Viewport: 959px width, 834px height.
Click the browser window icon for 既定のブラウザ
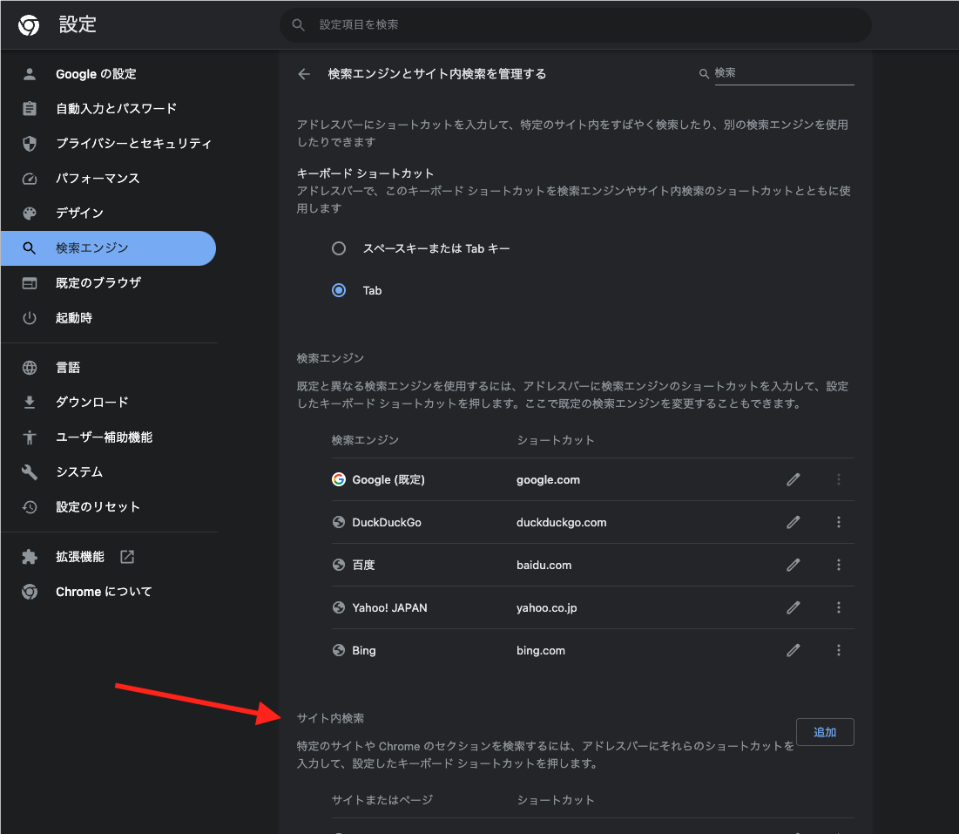(30, 283)
